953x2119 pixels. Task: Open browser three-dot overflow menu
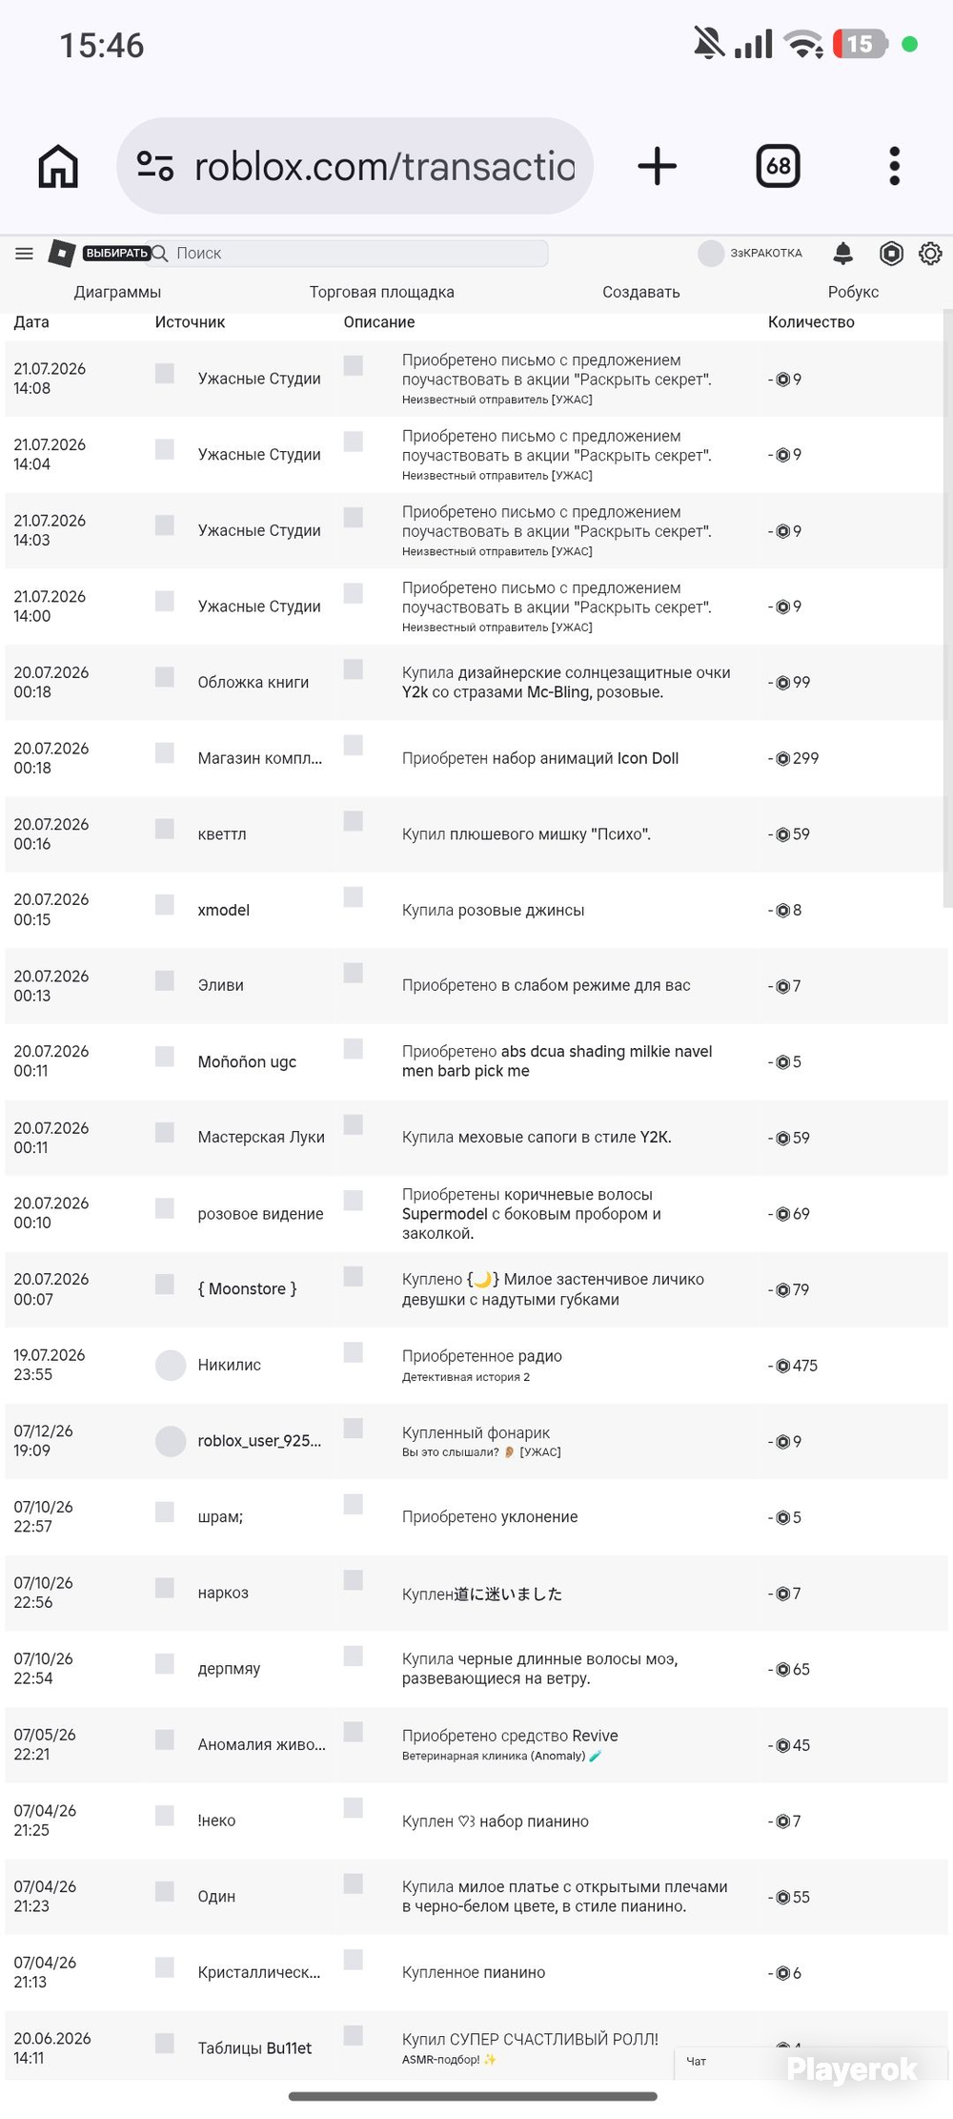894,166
